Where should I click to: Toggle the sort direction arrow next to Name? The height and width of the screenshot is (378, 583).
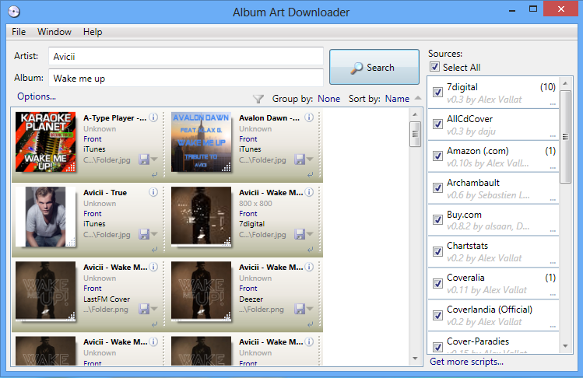click(418, 98)
